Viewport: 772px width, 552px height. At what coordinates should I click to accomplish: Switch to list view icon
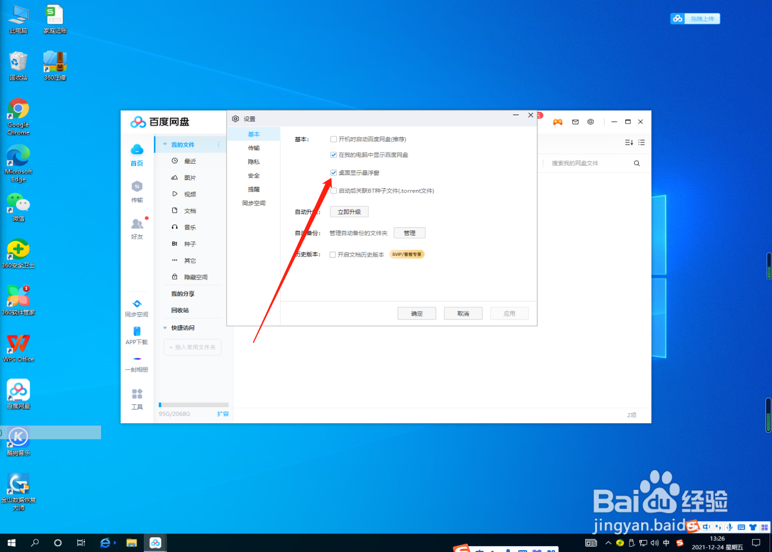pos(642,142)
